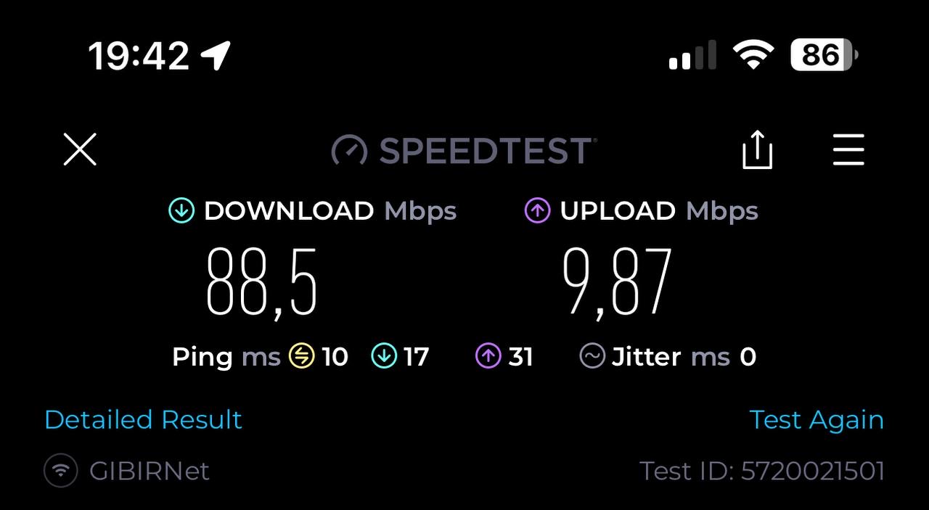Viewport: 929px width, 510px height.
Task: Tap the Test ID 5720021501 text
Action: (762, 471)
